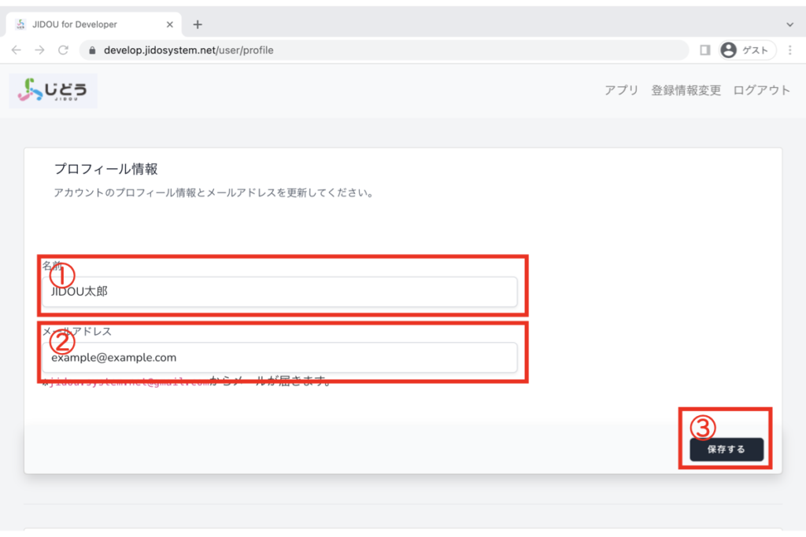Image resolution: width=806 pixels, height=537 pixels.
Task: Close the JIDOU for Developer tab
Action: click(170, 24)
